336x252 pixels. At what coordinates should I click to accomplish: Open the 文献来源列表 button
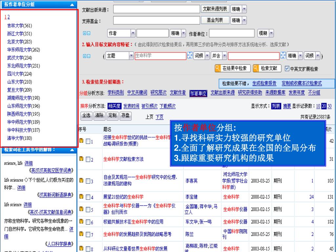(215, 9)
